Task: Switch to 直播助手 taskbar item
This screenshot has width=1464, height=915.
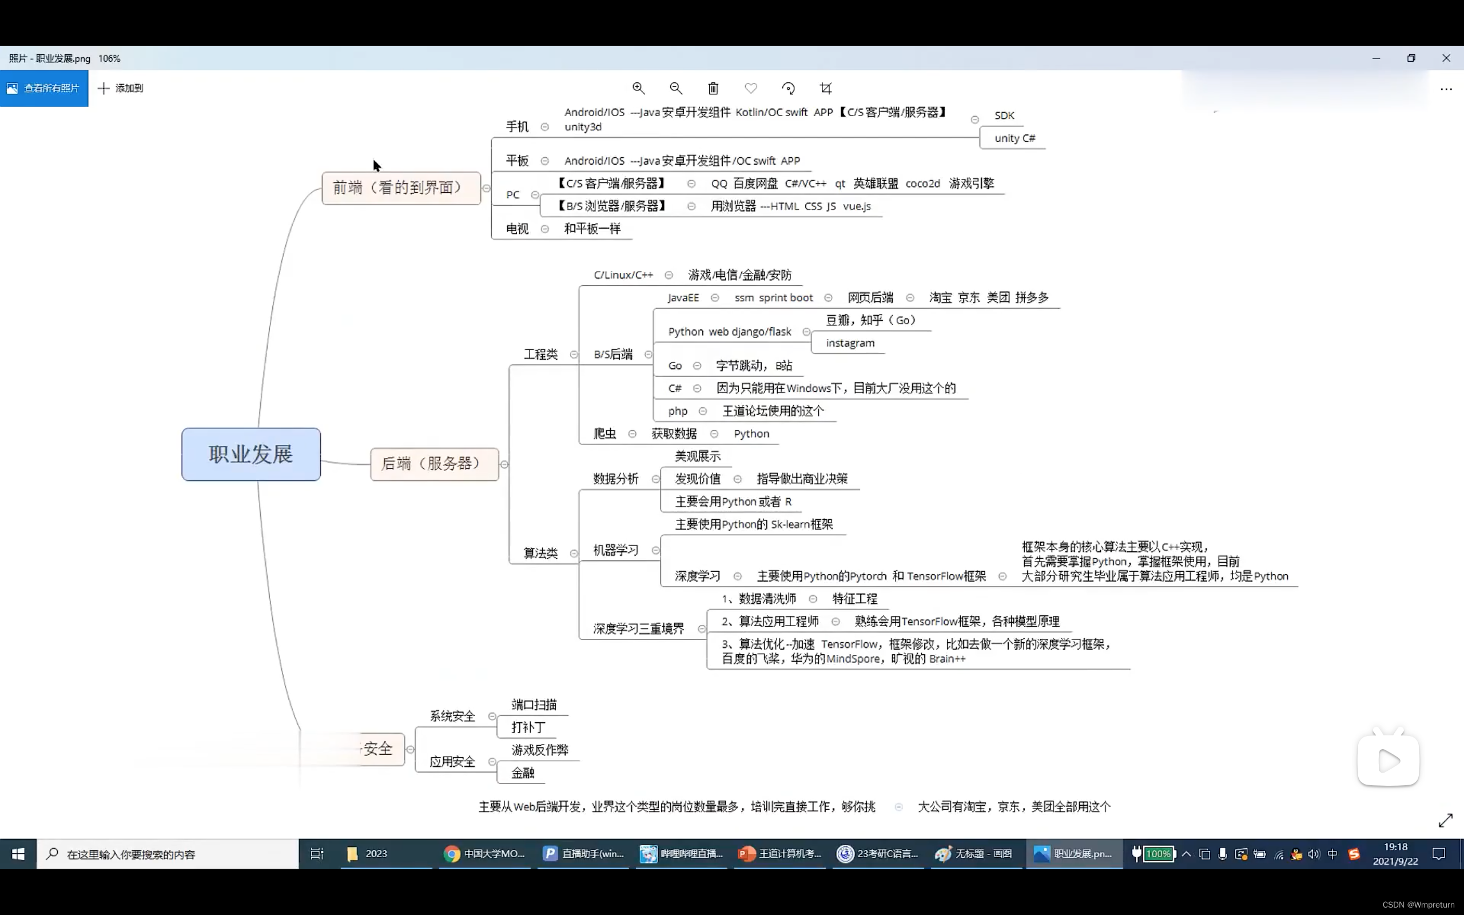Action: coord(583,854)
